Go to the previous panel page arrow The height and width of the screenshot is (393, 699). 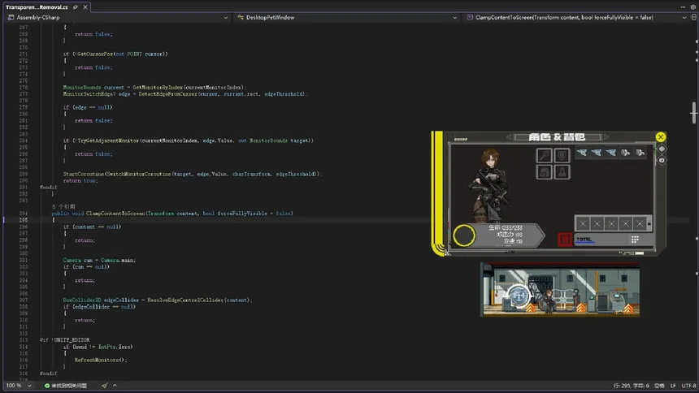(x=509, y=136)
